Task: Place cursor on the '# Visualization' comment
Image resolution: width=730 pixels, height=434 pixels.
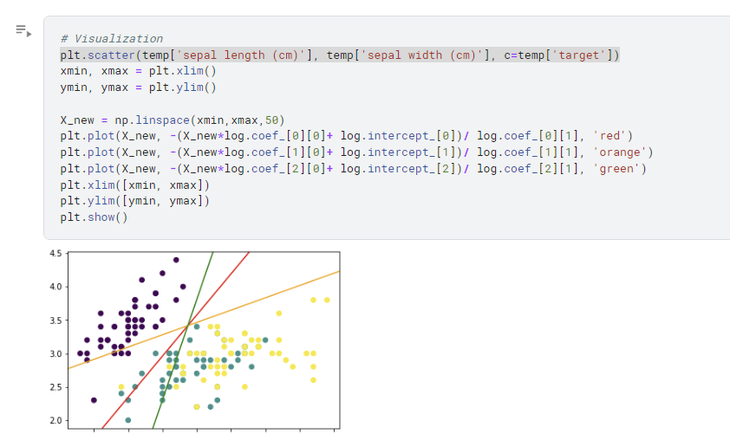Action: 112,39
